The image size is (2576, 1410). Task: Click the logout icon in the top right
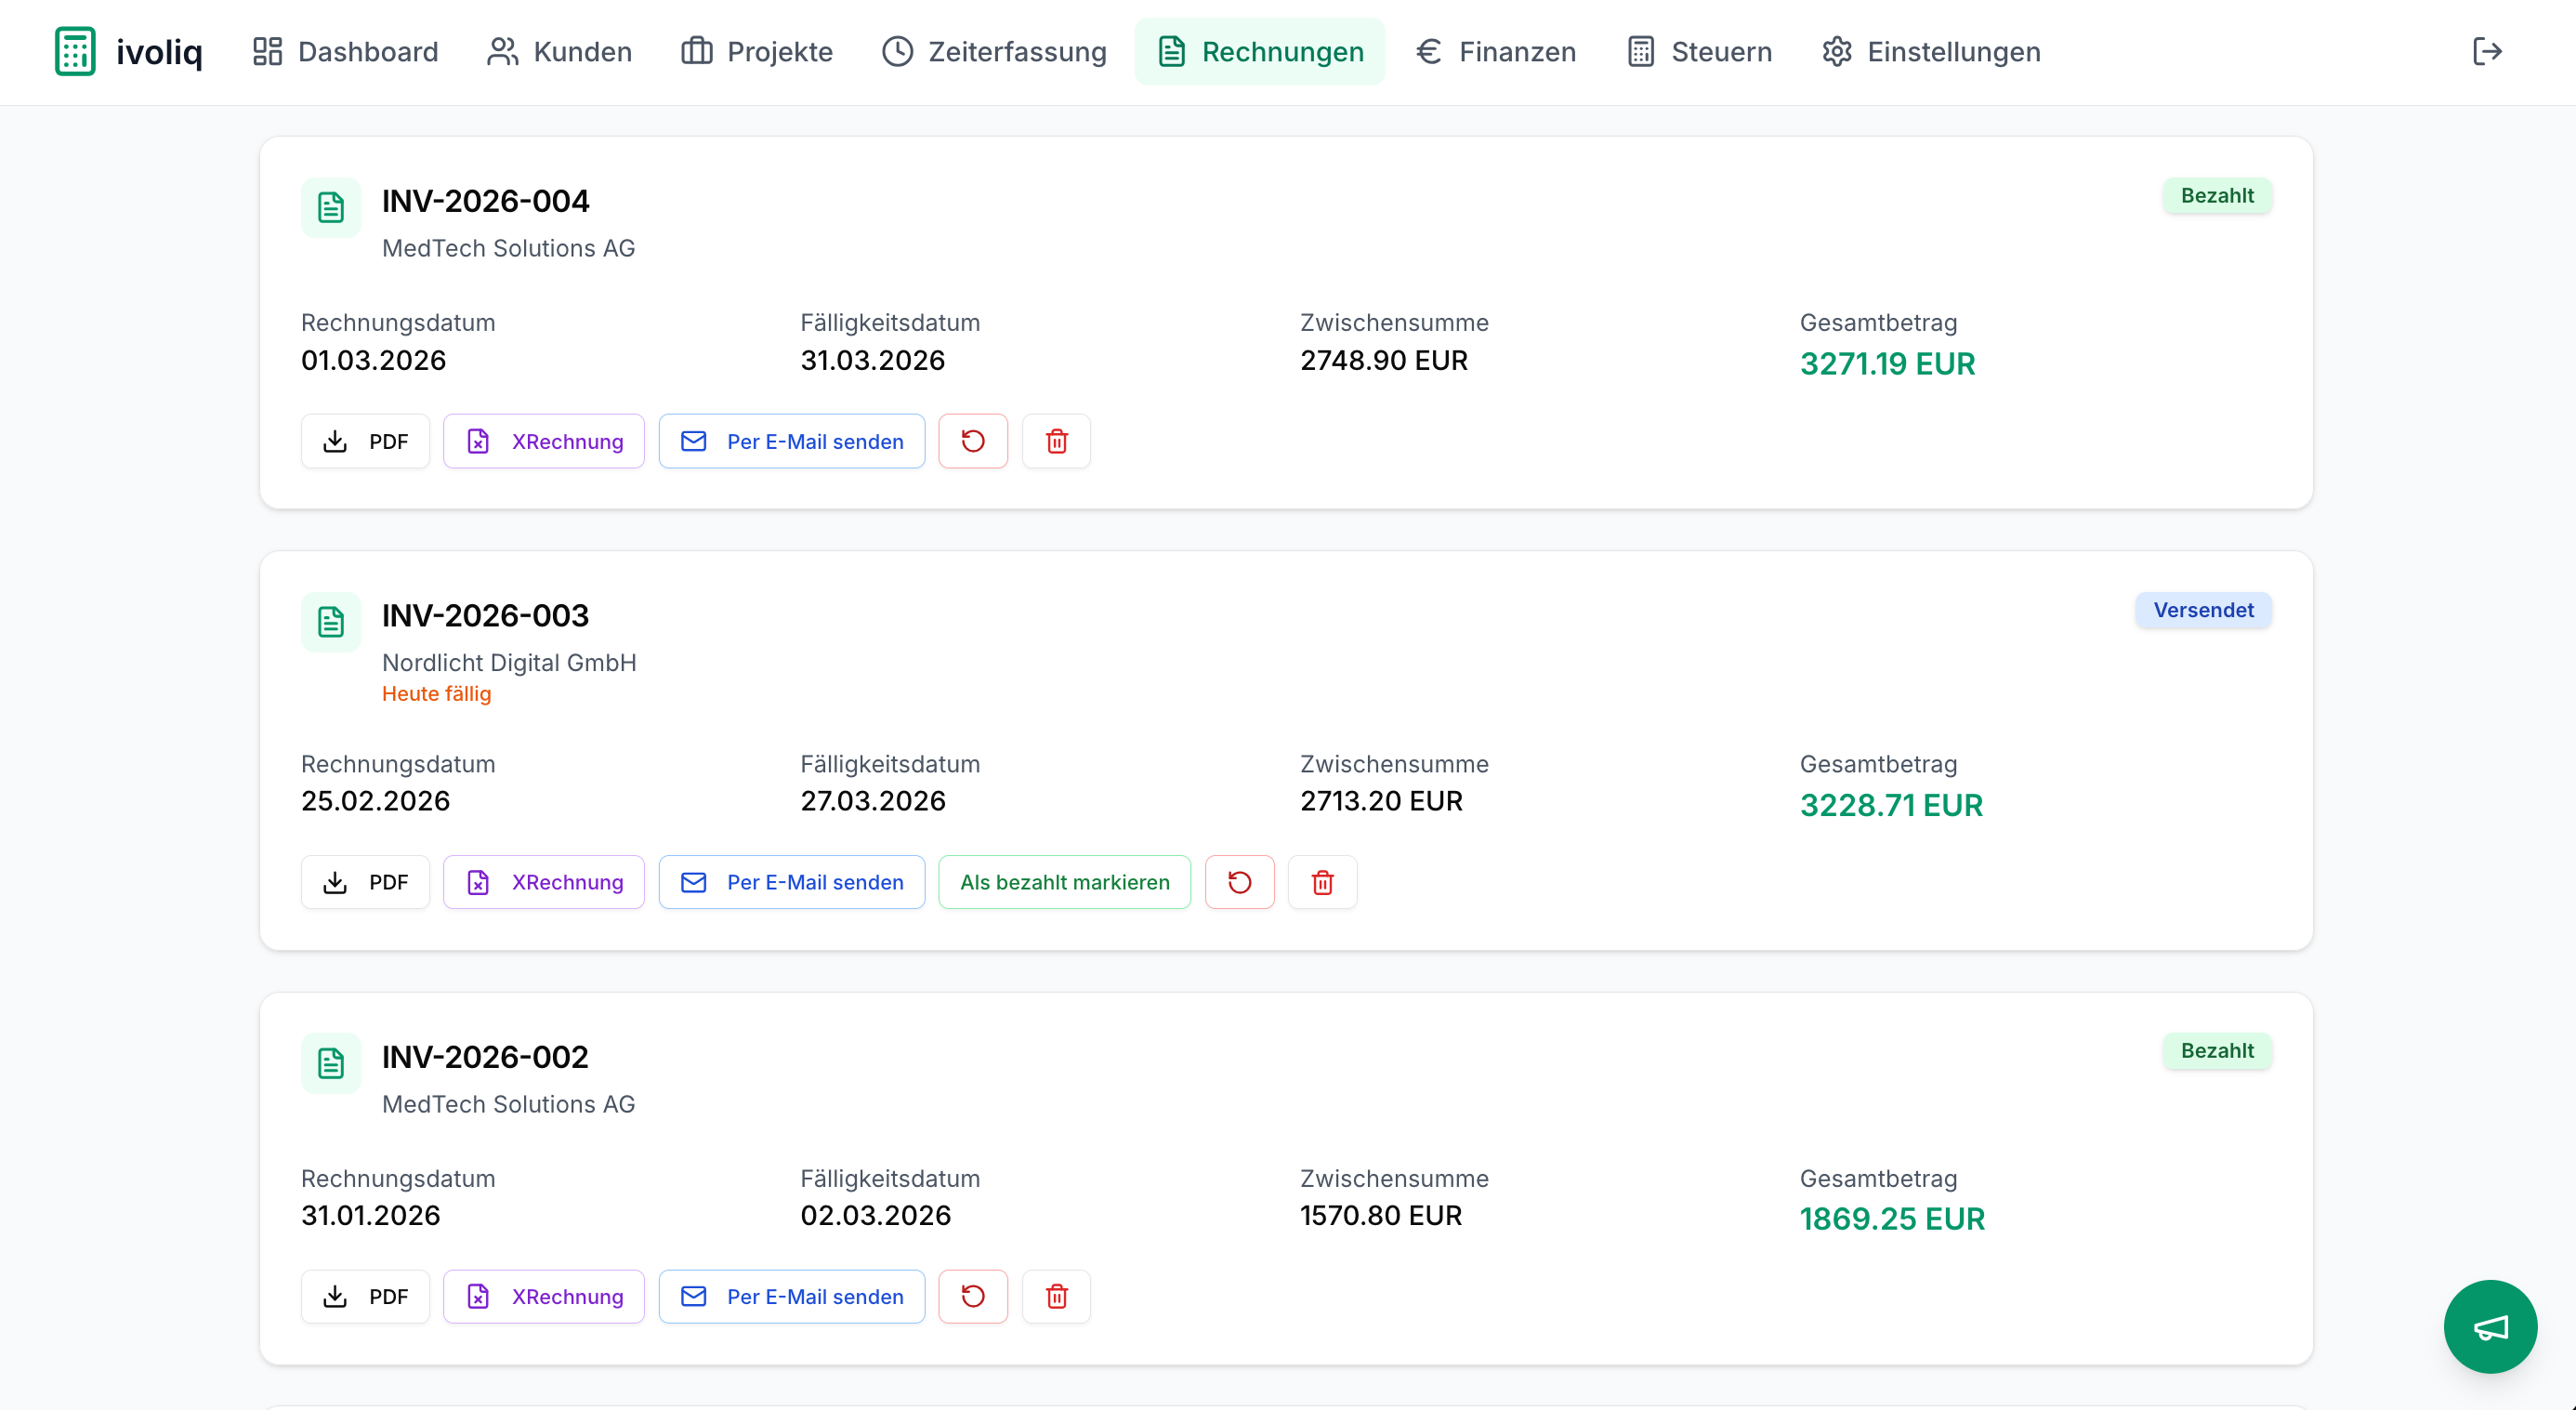[2486, 51]
